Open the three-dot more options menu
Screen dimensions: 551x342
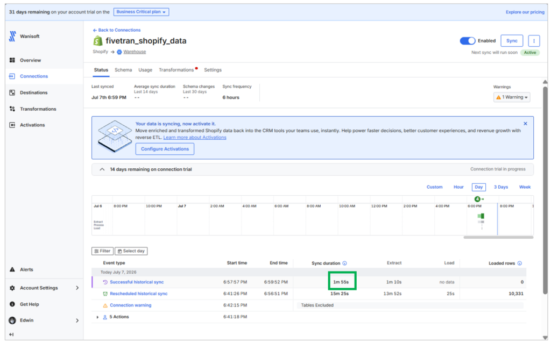(x=534, y=41)
